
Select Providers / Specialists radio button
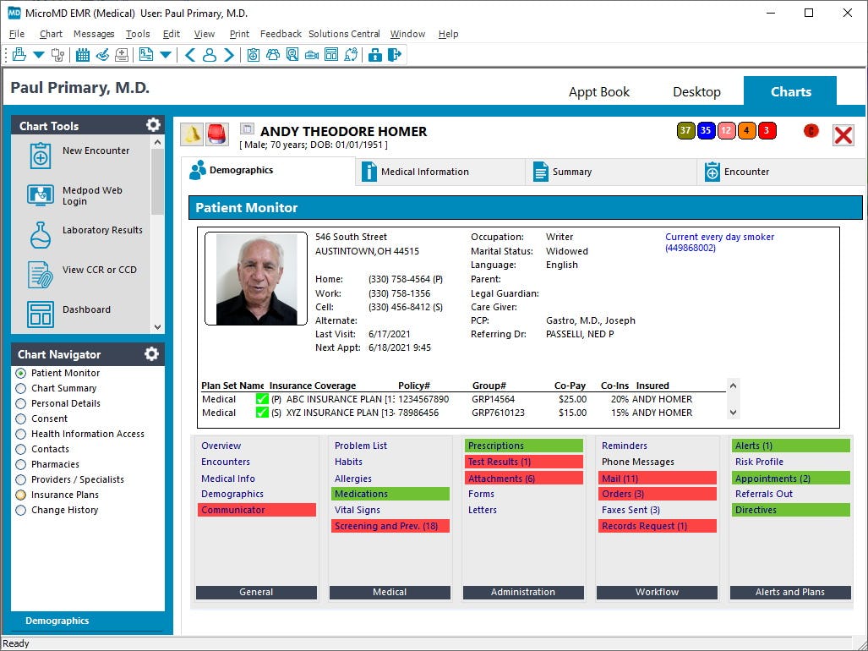pyautogui.click(x=21, y=480)
